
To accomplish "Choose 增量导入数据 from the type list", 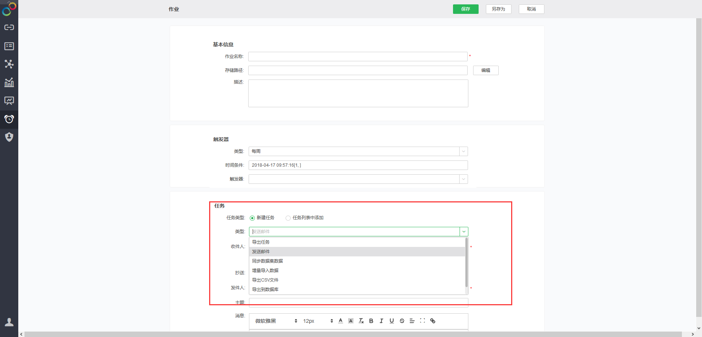I will click(x=357, y=271).
